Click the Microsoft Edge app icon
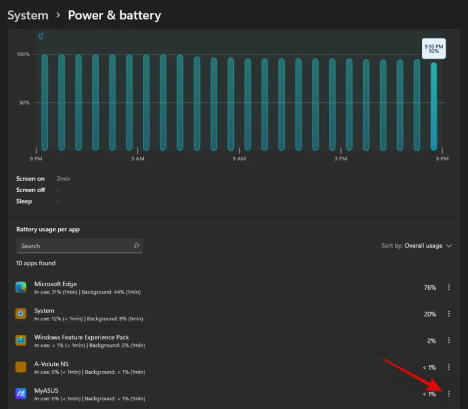The image size is (468, 409). pyautogui.click(x=21, y=287)
